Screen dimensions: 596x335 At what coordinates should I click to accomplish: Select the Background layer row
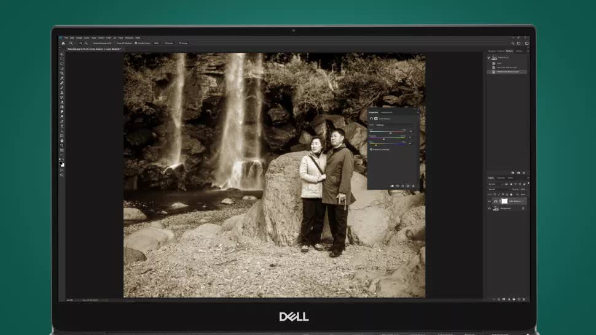coord(507,208)
